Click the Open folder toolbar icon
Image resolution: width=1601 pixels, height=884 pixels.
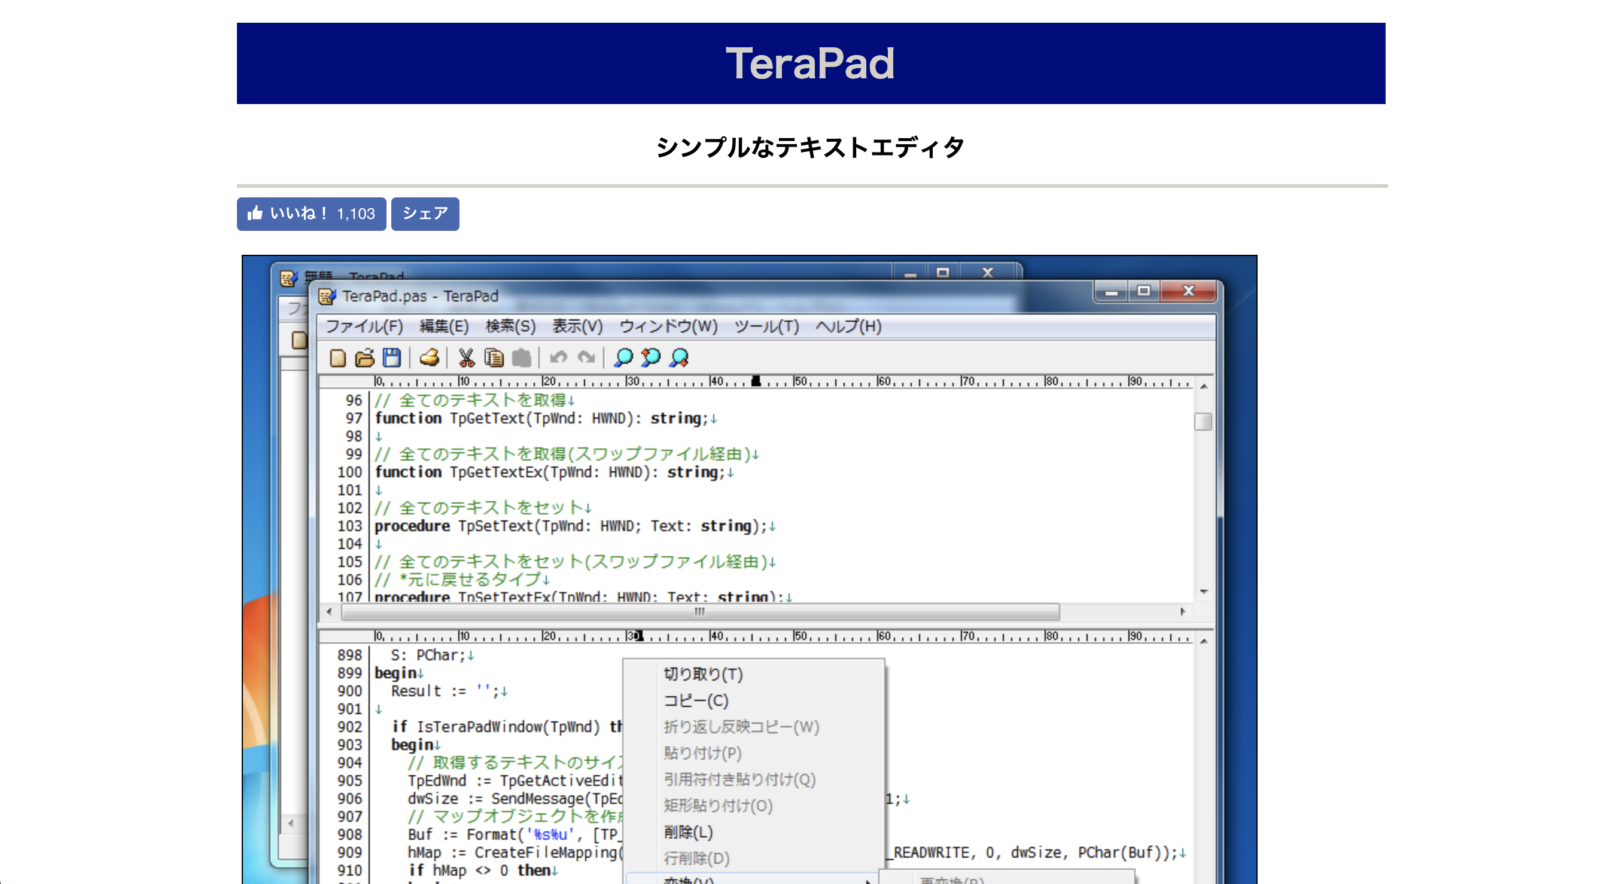(365, 358)
